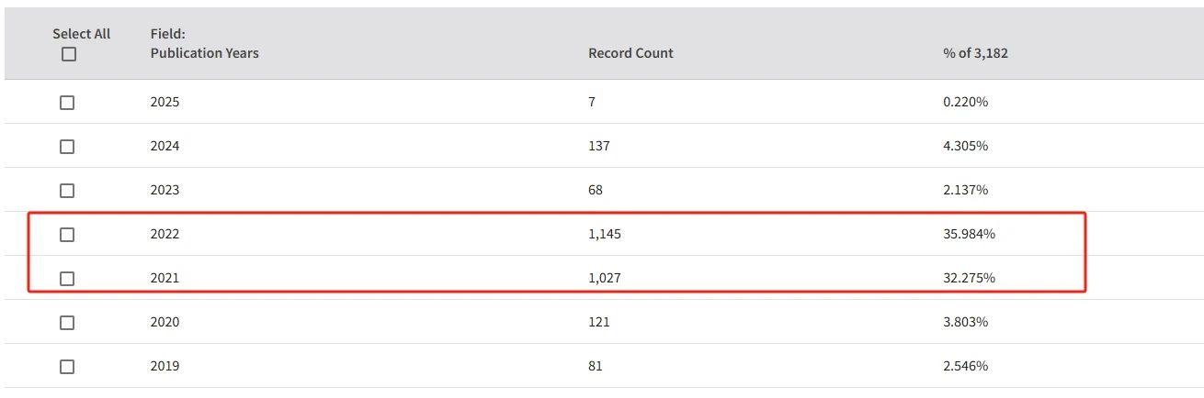Click the record count value 137
This screenshot has width=1204, height=398.
click(x=598, y=147)
